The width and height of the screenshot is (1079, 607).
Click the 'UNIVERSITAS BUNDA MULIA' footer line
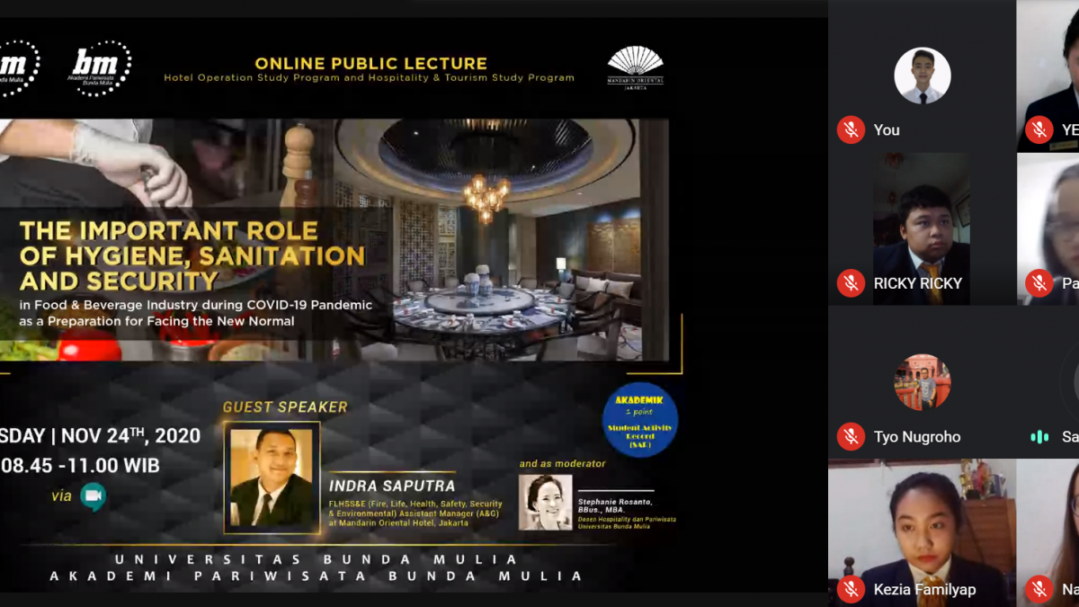(x=317, y=559)
